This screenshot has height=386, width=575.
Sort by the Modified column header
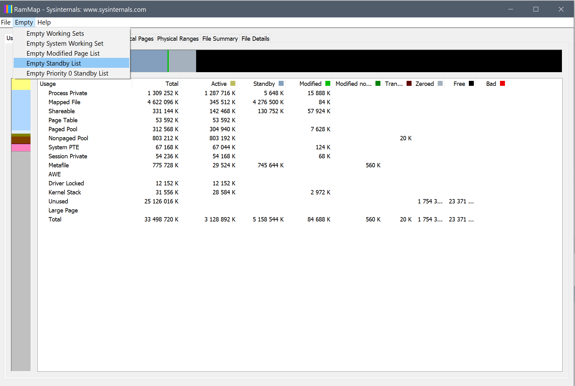tap(309, 84)
